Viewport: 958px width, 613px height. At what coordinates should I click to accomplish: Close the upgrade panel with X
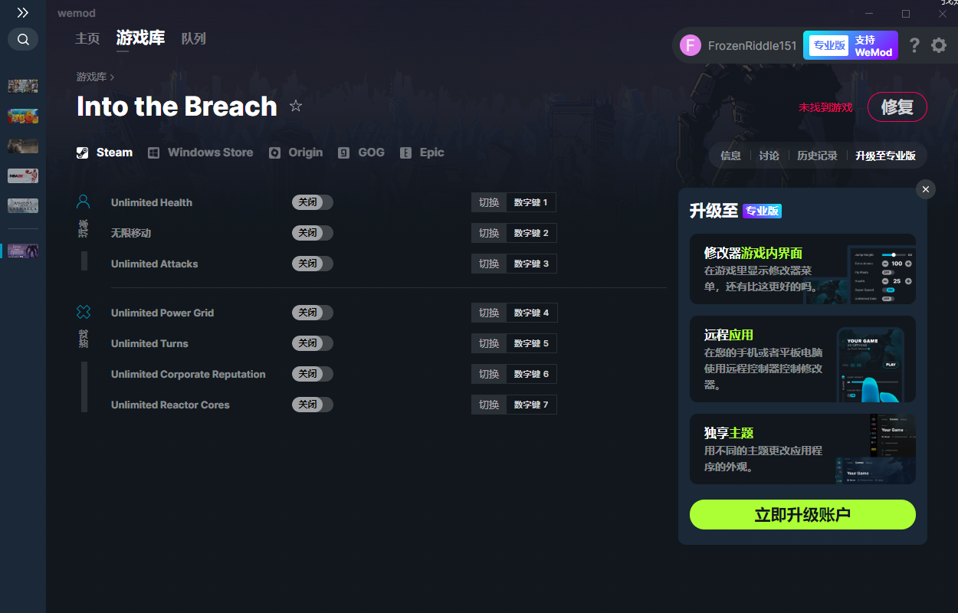(x=926, y=189)
